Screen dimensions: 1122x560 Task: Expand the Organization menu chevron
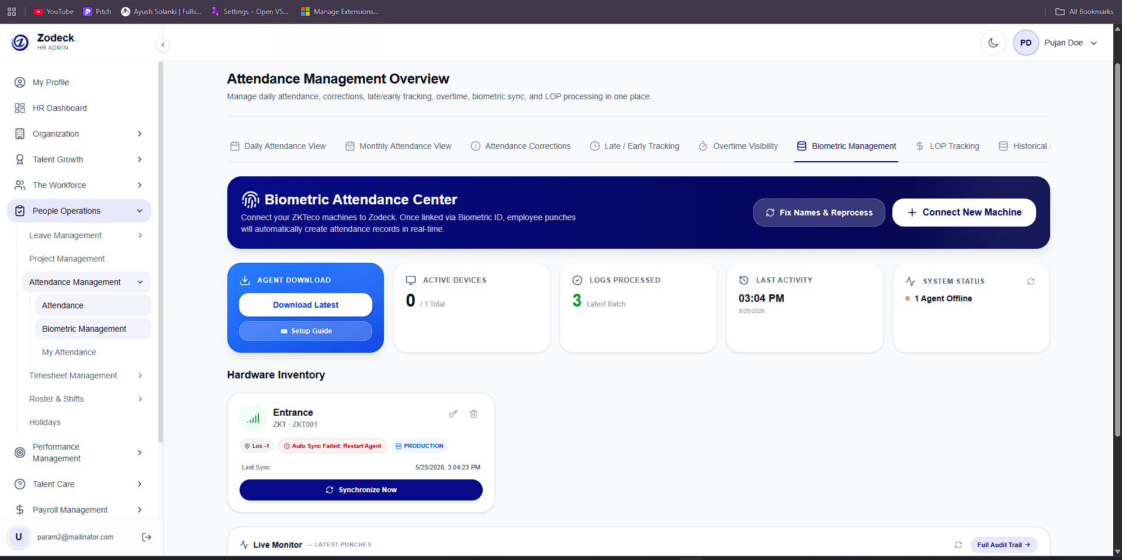[140, 134]
